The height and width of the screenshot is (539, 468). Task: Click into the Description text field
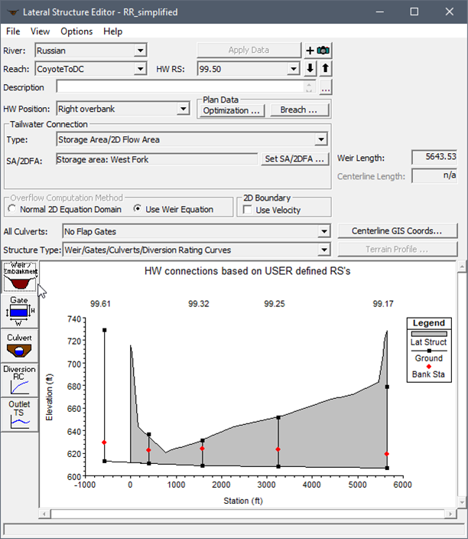pos(180,87)
